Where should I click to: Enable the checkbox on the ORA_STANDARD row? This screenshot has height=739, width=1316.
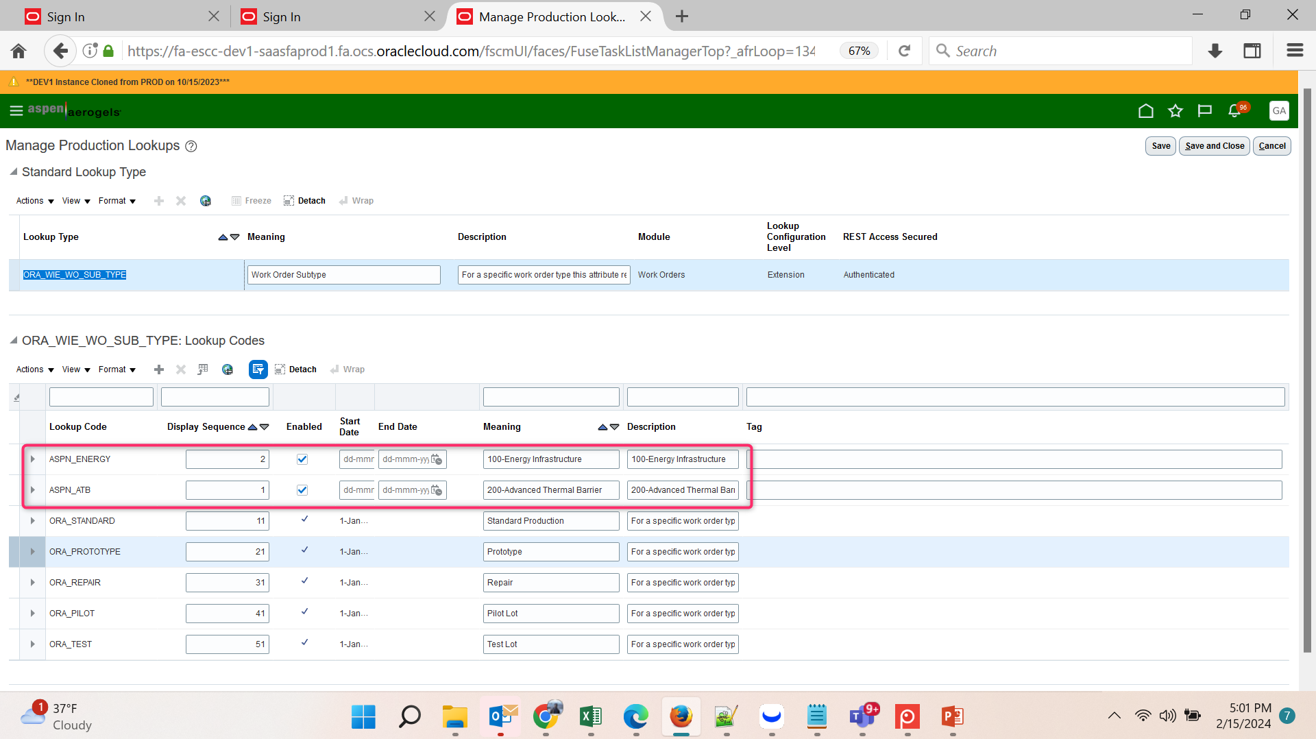304,520
